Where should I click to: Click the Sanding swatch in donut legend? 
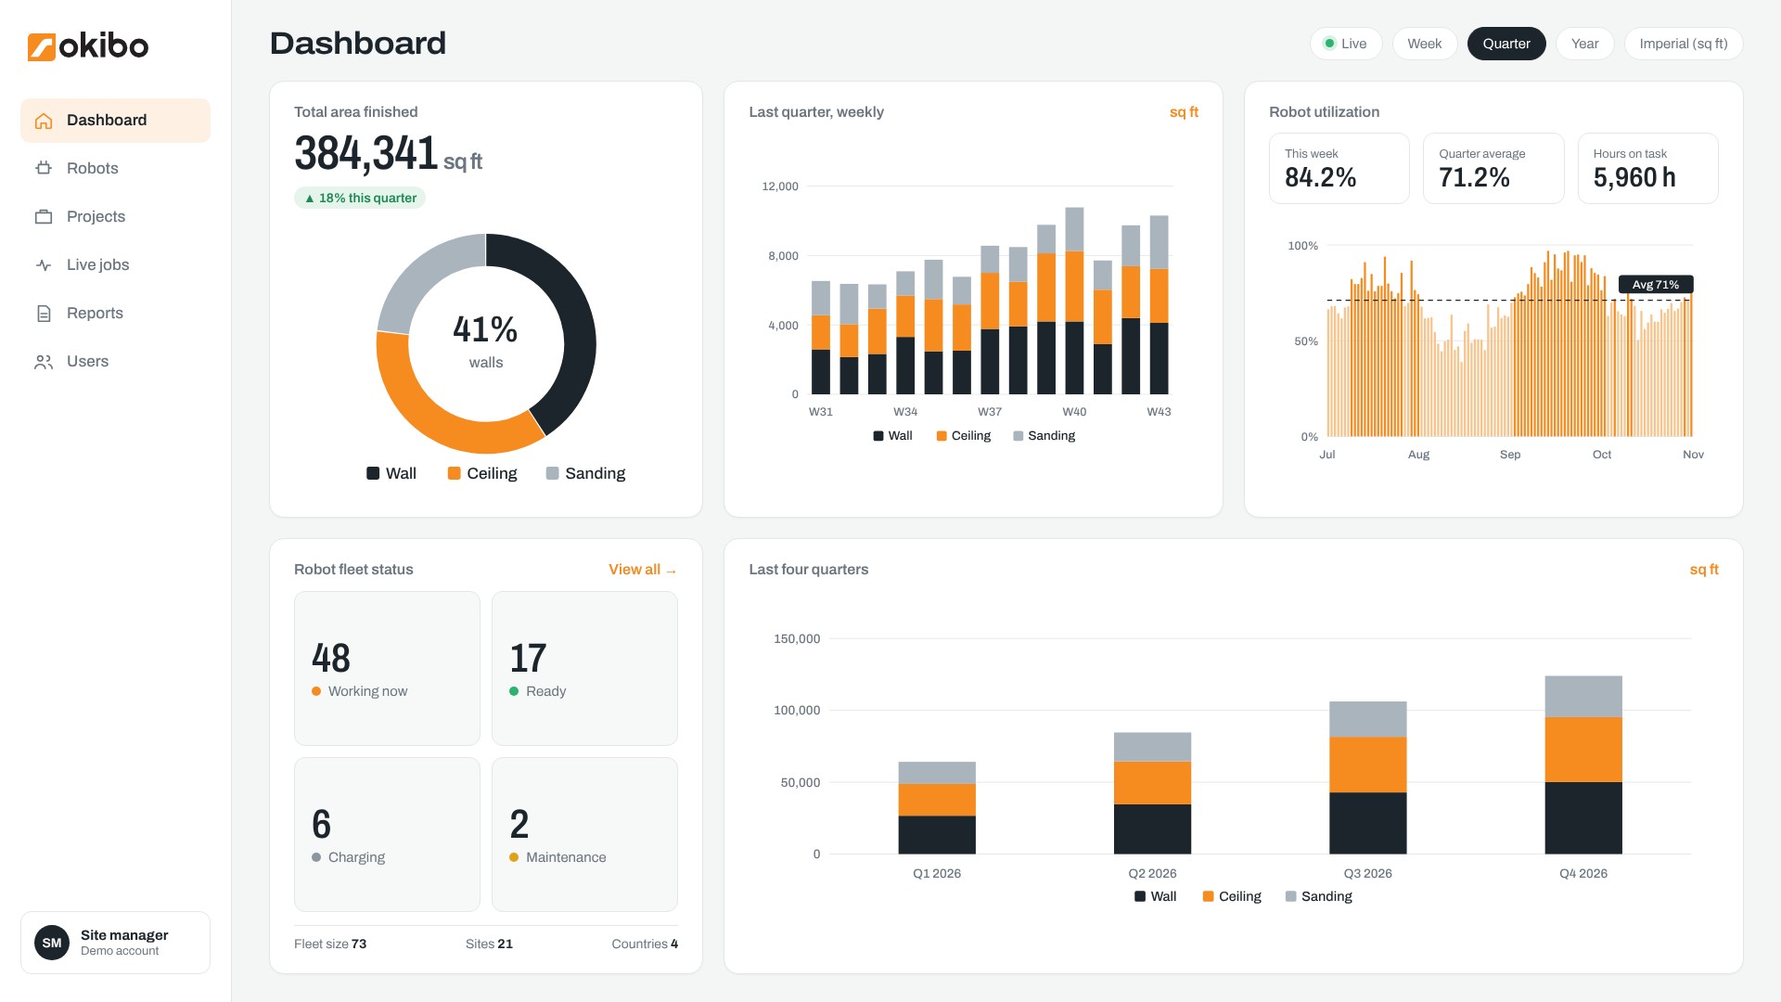coord(553,473)
